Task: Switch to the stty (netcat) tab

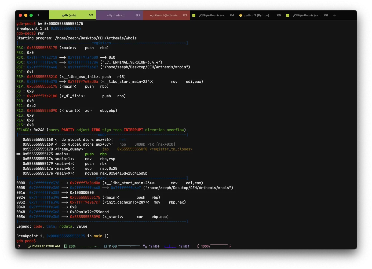Action: coord(116,15)
